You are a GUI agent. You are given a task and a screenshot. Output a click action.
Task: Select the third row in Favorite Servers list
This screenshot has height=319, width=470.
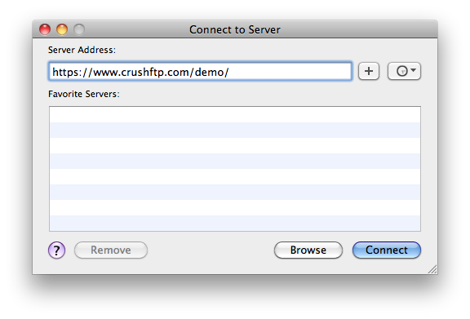(235, 146)
